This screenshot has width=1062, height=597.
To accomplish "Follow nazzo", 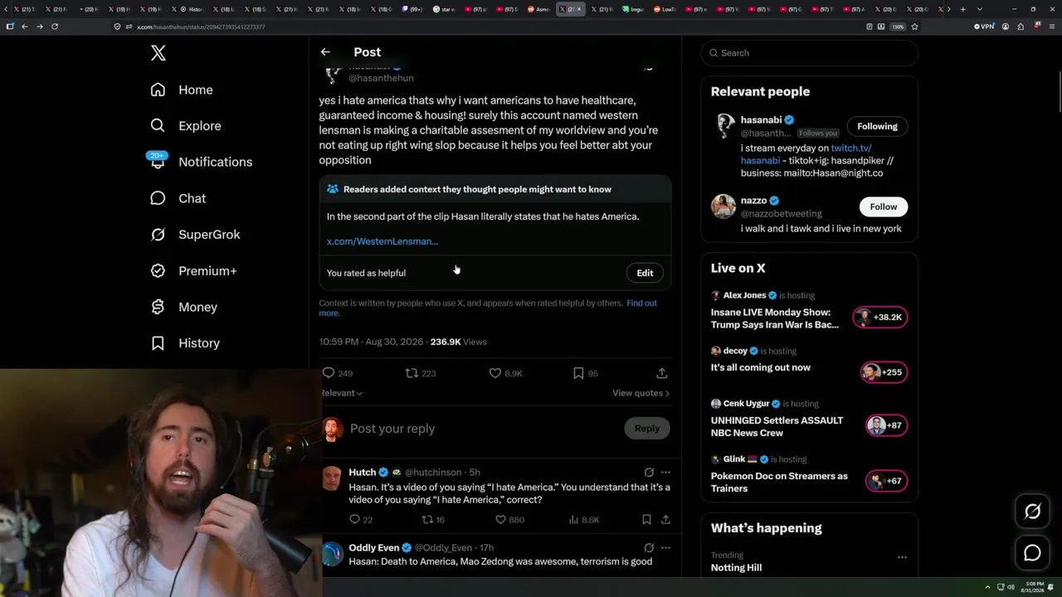I will click(x=883, y=206).
